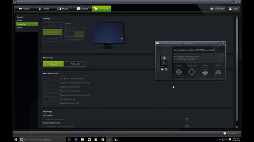Click the Temporary files location path field
254x142 pixels.
[114, 127]
